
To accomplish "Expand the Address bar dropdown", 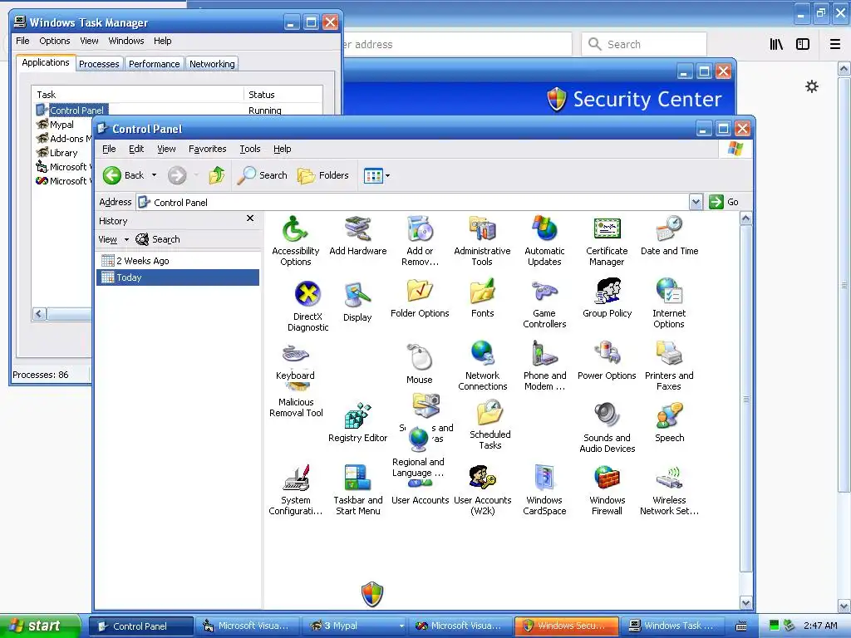I will (x=696, y=203).
